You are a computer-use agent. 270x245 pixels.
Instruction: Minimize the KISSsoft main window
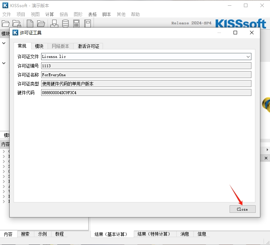pos(229,5)
